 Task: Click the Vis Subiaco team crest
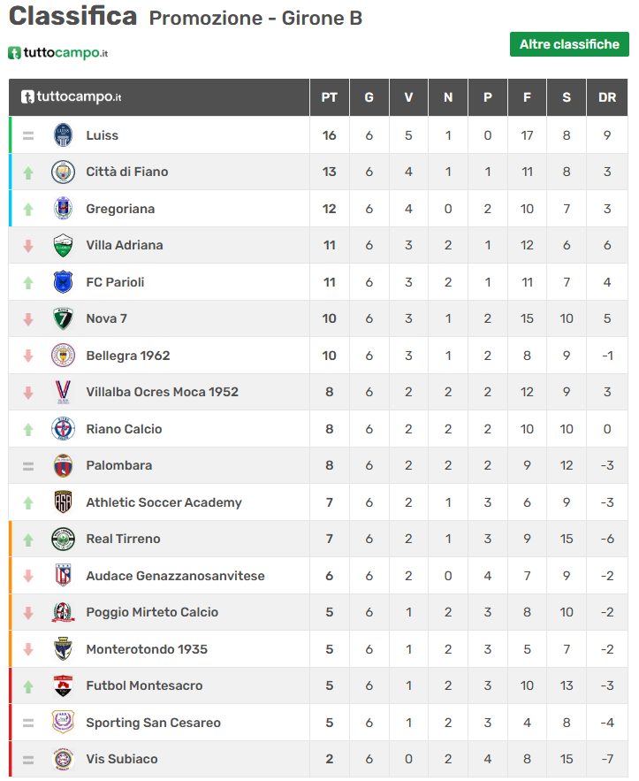coord(63,759)
